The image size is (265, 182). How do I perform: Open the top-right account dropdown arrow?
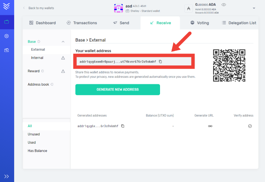[254, 8]
